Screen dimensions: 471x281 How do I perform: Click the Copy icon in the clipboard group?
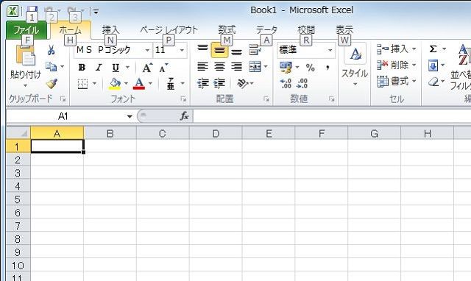tap(51, 66)
